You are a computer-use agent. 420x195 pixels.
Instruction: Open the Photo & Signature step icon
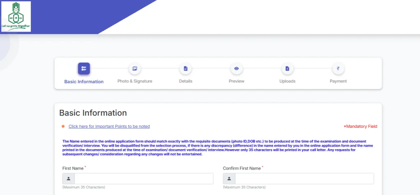(135, 68)
